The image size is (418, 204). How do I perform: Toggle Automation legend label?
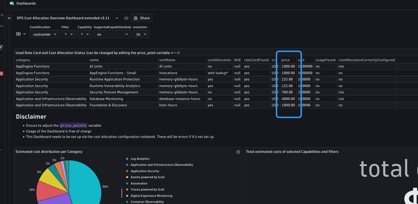(139, 184)
